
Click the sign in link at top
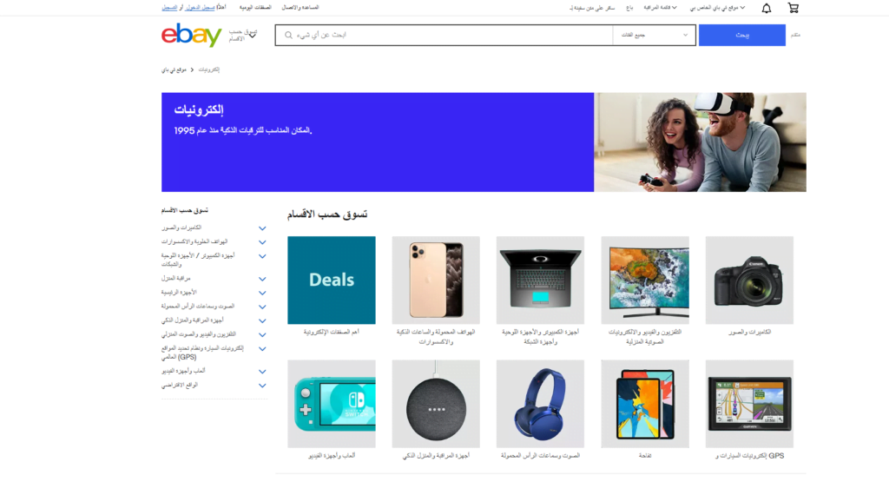200,7
